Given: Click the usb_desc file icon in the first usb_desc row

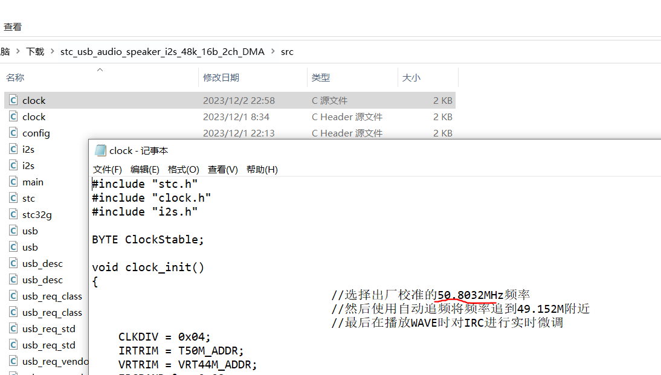Looking at the screenshot, I should pos(13,263).
